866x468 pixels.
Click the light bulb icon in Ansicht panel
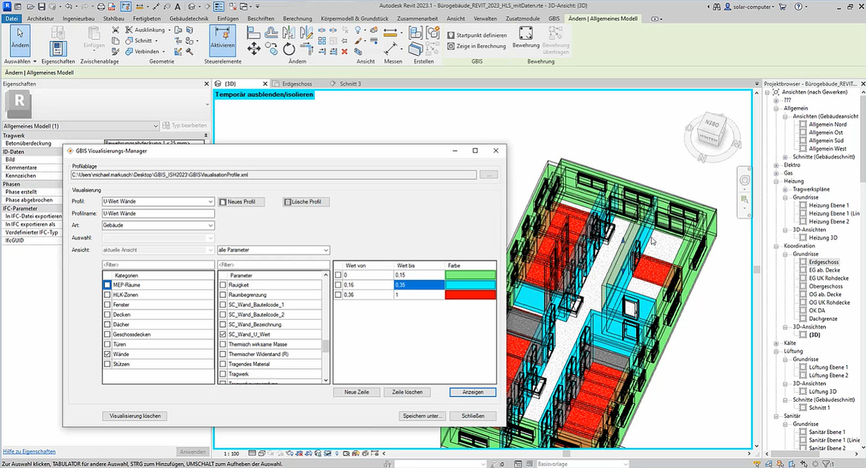[x=358, y=30]
